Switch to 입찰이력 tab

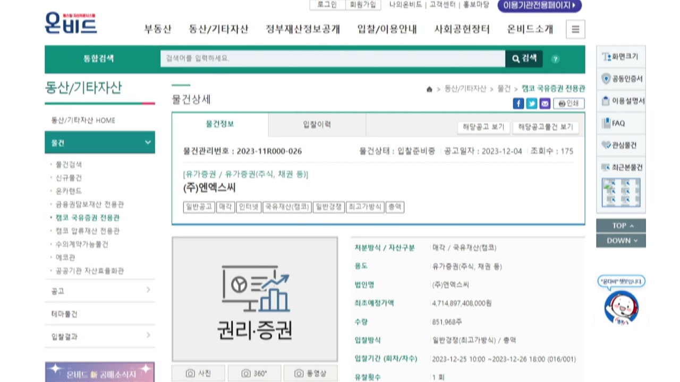coord(317,125)
